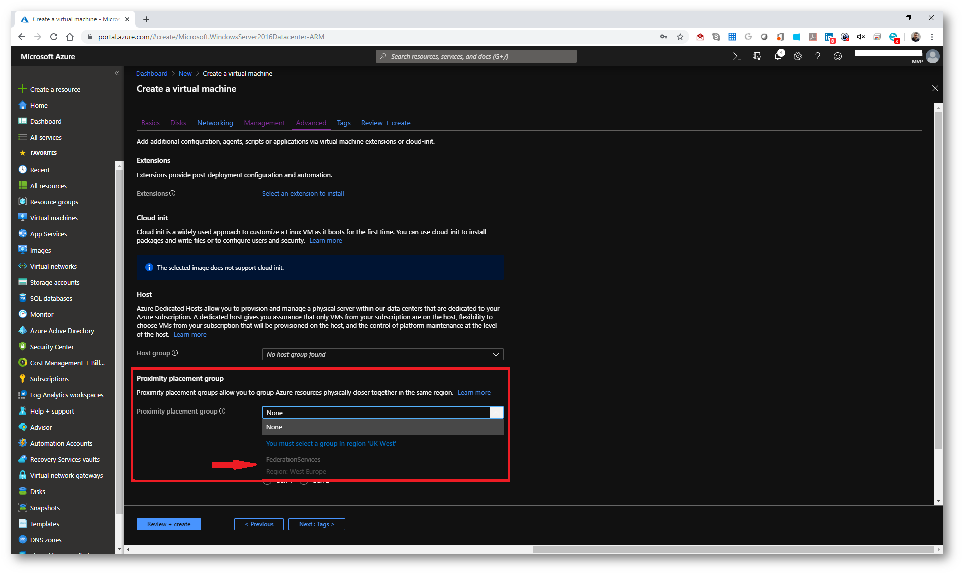
Task: Click Select an extension to install
Action: click(303, 193)
